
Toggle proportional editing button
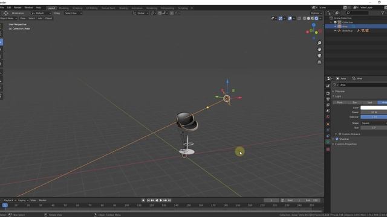(x=172, y=13)
